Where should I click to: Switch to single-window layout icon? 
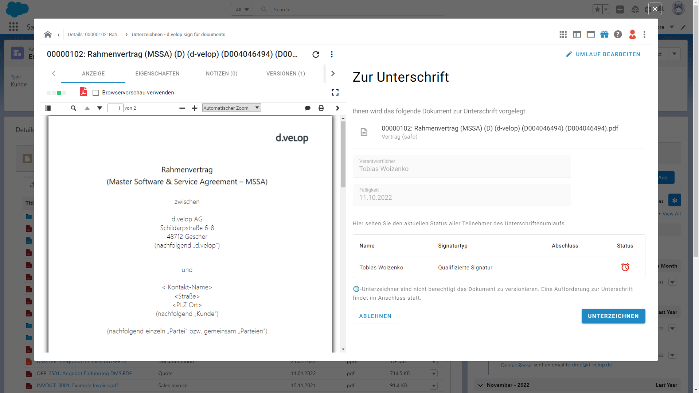tap(591, 34)
